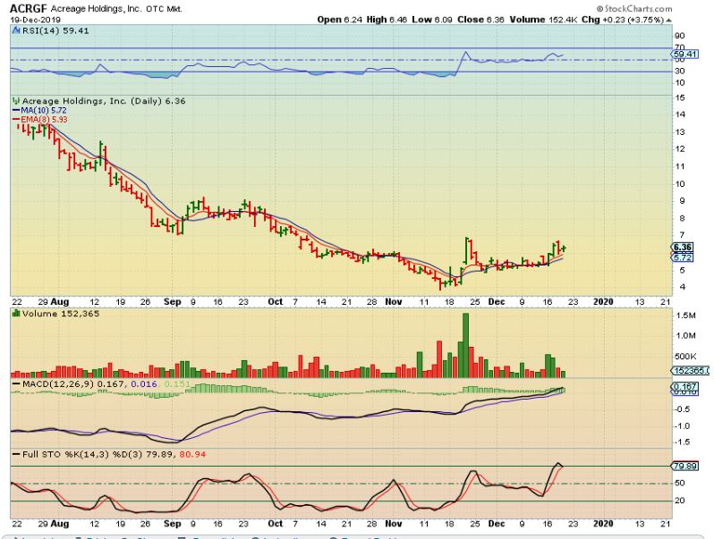Click the High 6.46 value in the header
714x539 pixels.
point(387,20)
